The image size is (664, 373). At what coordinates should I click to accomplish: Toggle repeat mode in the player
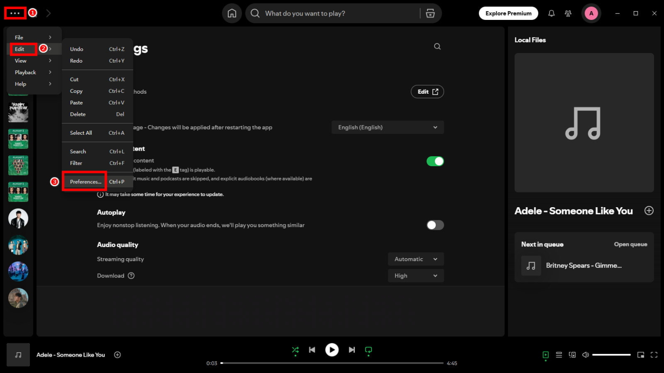pos(368,350)
